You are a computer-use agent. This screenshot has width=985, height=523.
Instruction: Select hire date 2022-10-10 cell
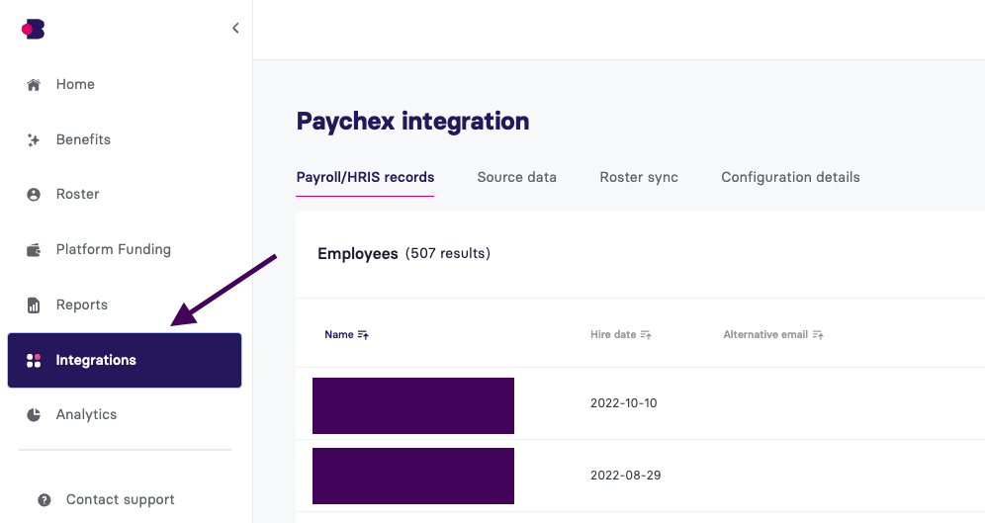624,403
